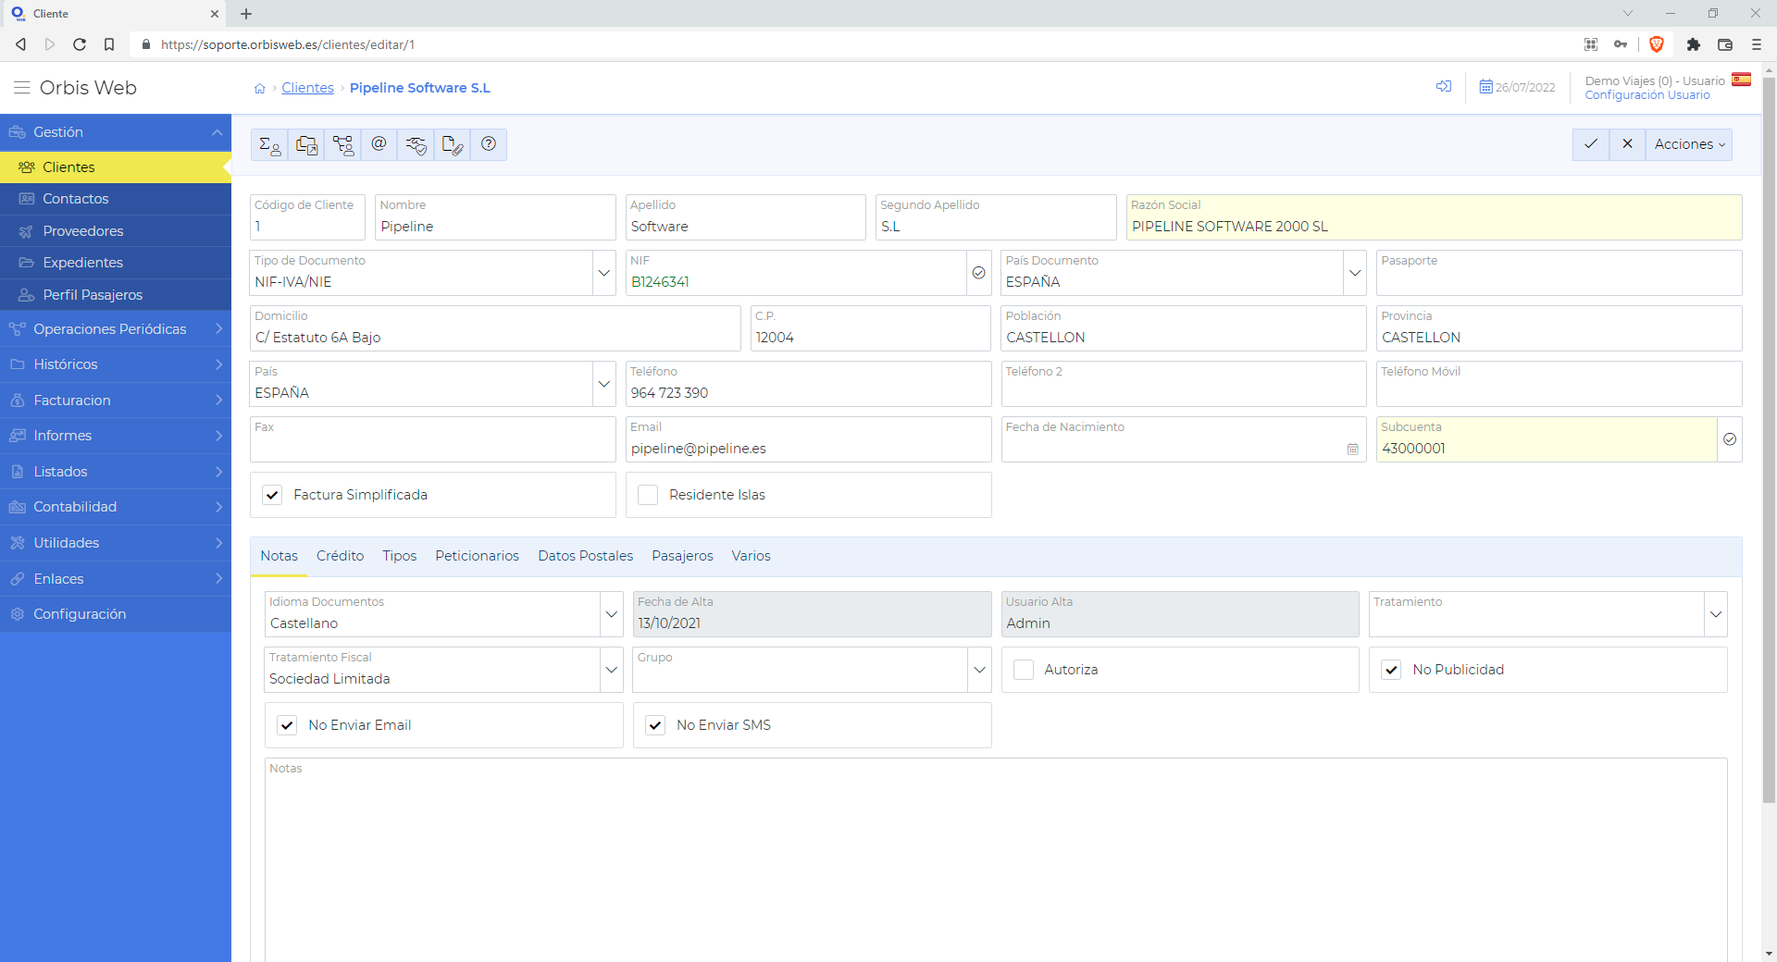Open the País Documento dropdown
This screenshot has width=1777, height=962.
[1355, 273]
